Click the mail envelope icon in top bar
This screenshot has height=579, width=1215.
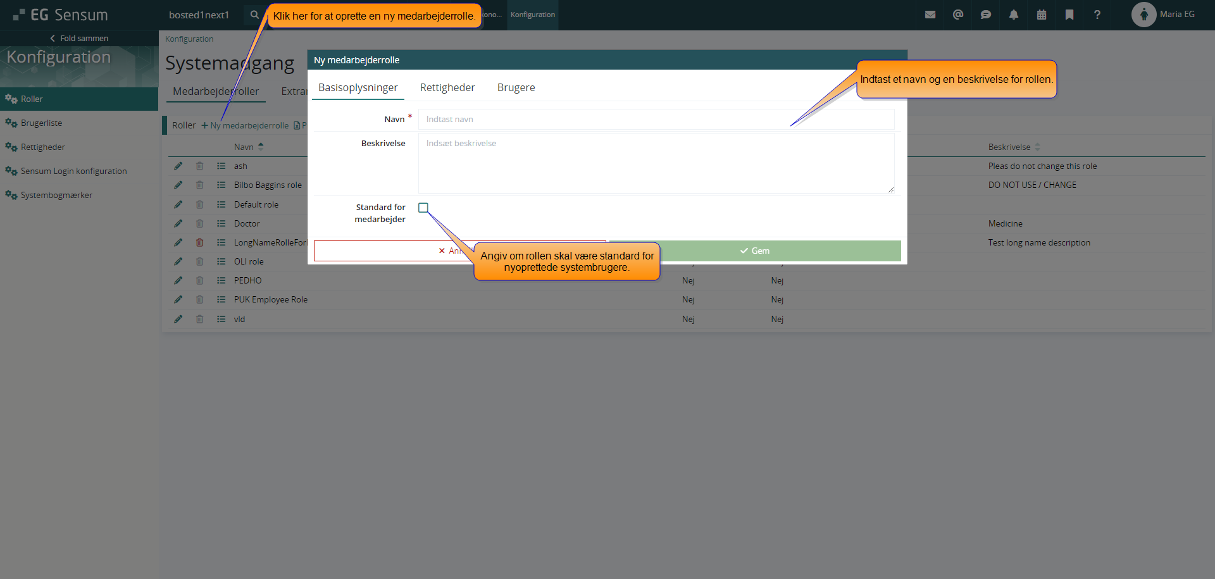point(930,15)
